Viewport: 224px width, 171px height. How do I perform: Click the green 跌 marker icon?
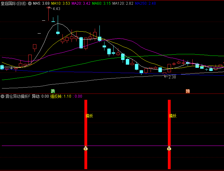pos(53,91)
